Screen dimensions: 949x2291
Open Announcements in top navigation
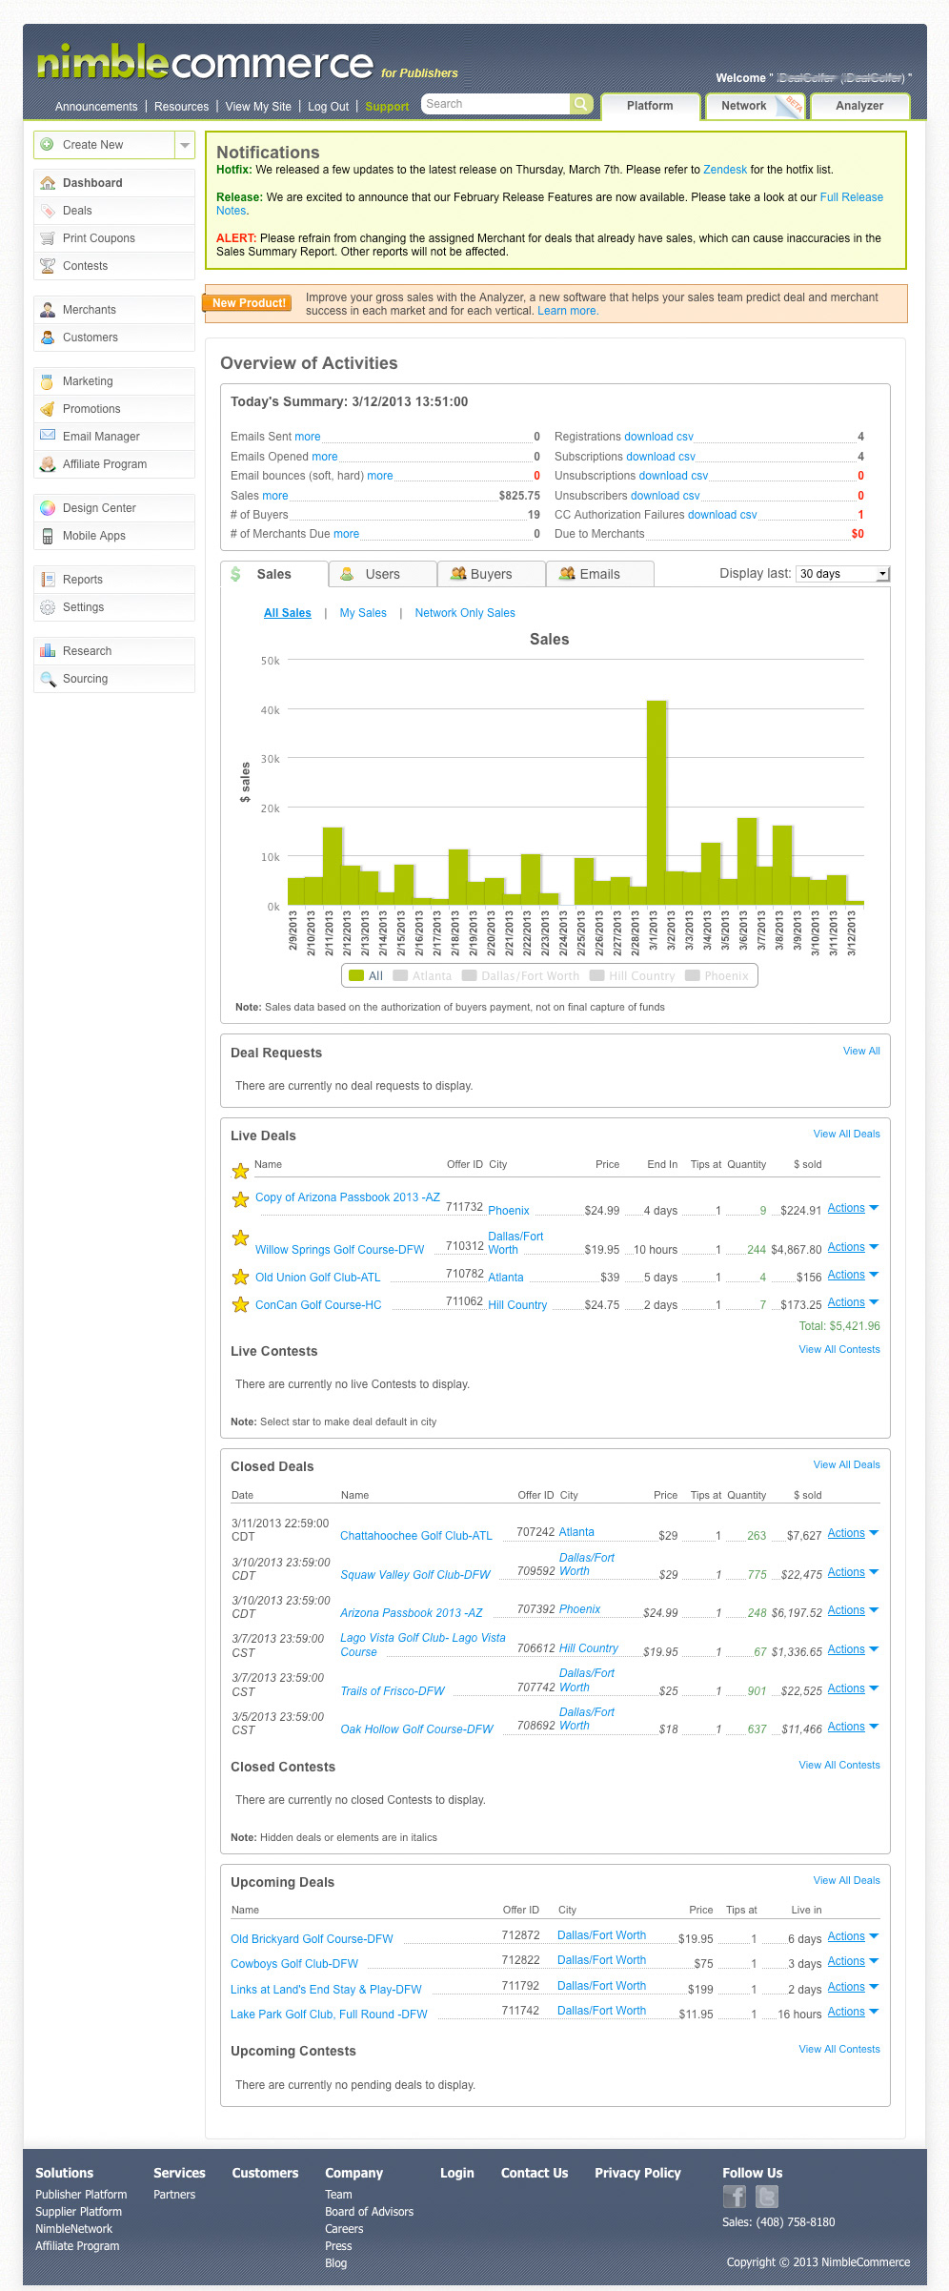pos(96,107)
